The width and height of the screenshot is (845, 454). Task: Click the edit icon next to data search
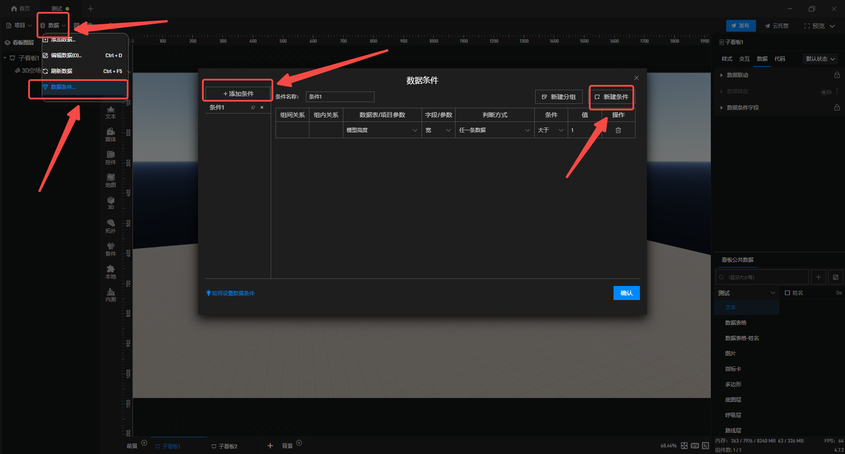836,277
